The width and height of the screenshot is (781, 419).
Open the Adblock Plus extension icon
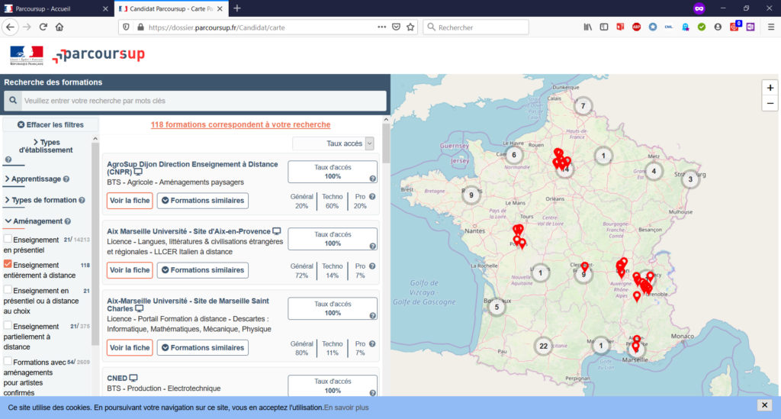tap(636, 27)
